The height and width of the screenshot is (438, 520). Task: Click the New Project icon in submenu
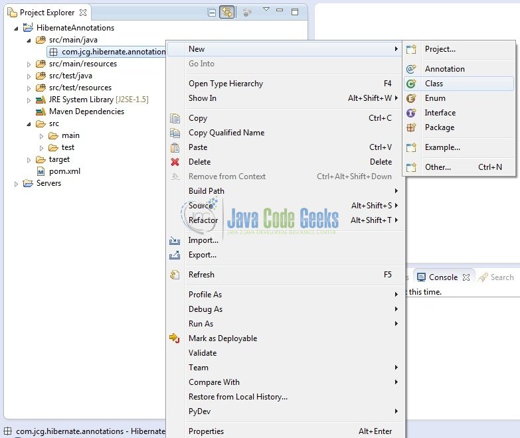[411, 49]
